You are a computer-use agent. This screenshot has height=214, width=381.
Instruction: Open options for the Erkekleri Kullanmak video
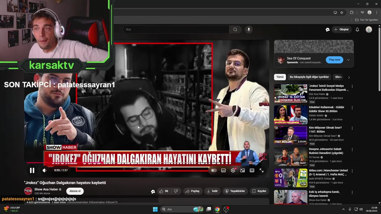(x=352, y=108)
